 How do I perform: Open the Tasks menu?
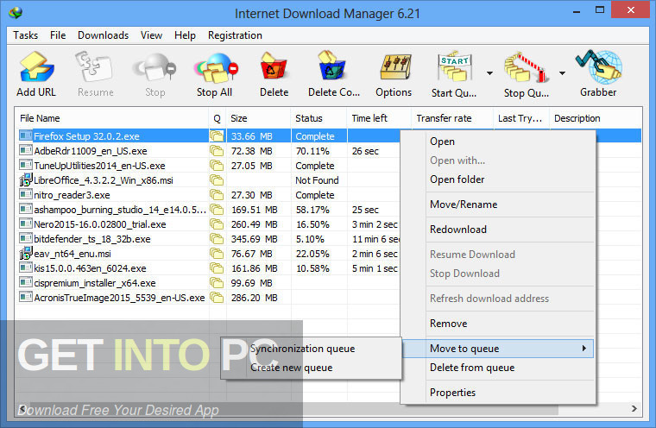tap(26, 35)
